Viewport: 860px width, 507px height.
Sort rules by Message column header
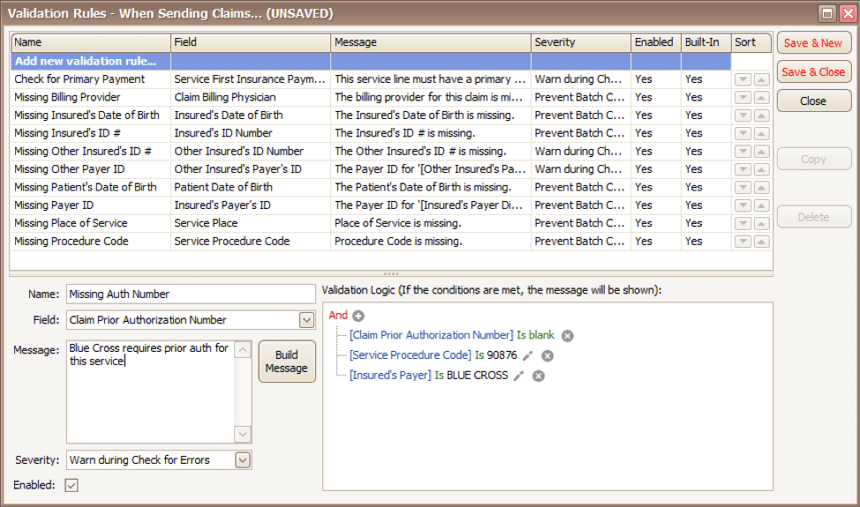(431, 42)
